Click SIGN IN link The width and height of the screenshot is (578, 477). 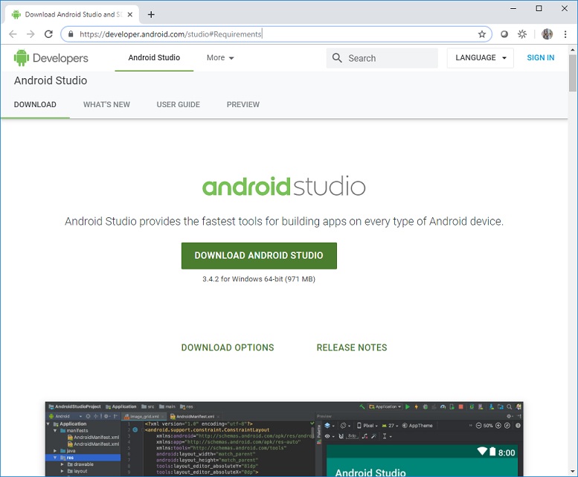[x=540, y=58]
